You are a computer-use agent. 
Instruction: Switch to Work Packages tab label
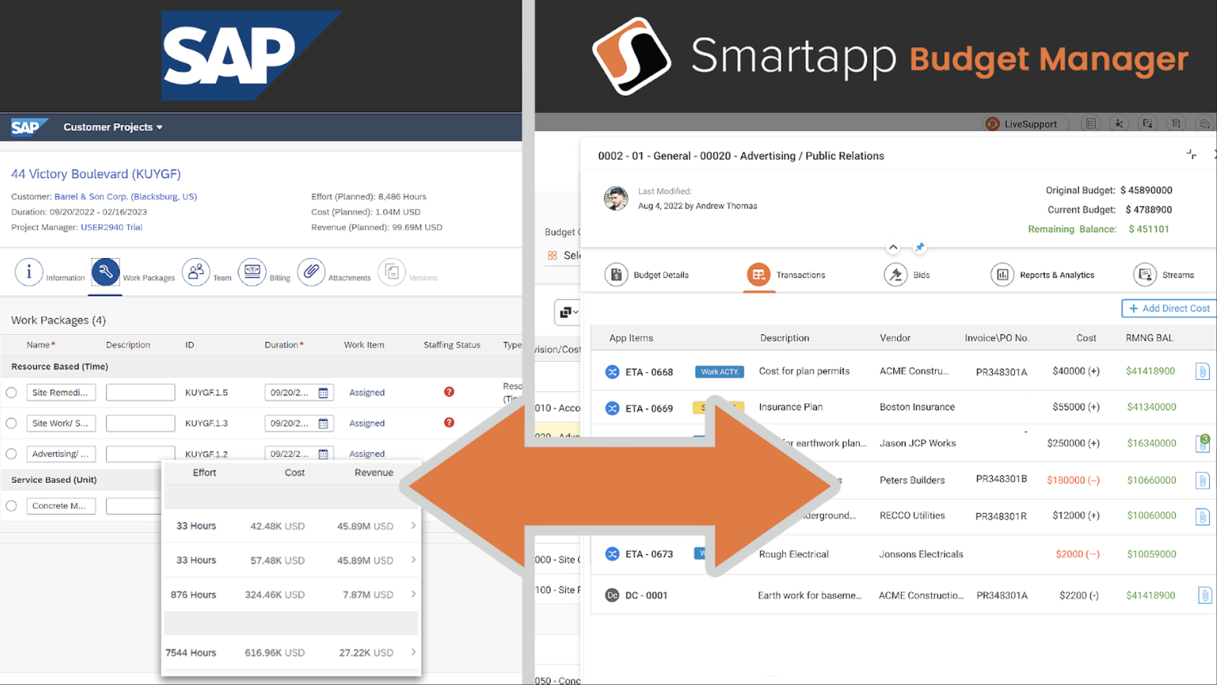149,278
